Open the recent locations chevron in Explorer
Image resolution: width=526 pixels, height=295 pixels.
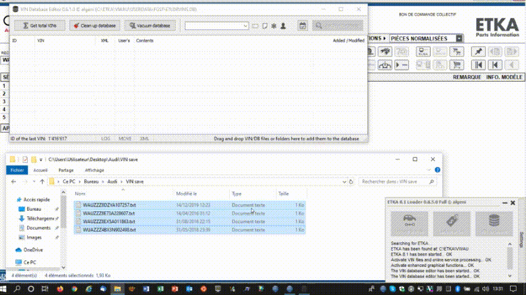34,181
